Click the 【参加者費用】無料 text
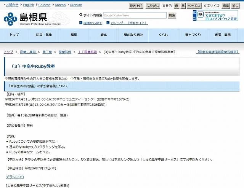Viewport: 244px width, 188px height. tap(19, 126)
